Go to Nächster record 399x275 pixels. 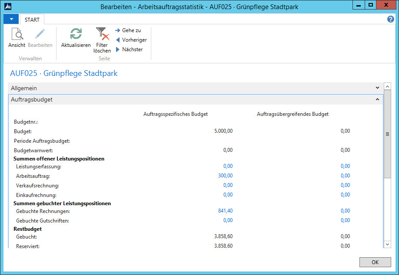pos(129,49)
